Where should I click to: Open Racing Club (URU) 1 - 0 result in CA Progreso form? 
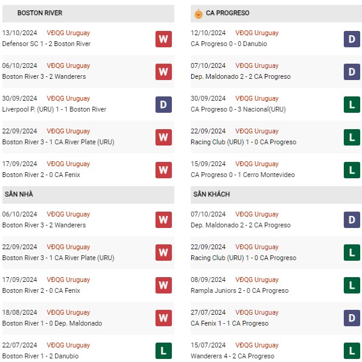(x=244, y=142)
